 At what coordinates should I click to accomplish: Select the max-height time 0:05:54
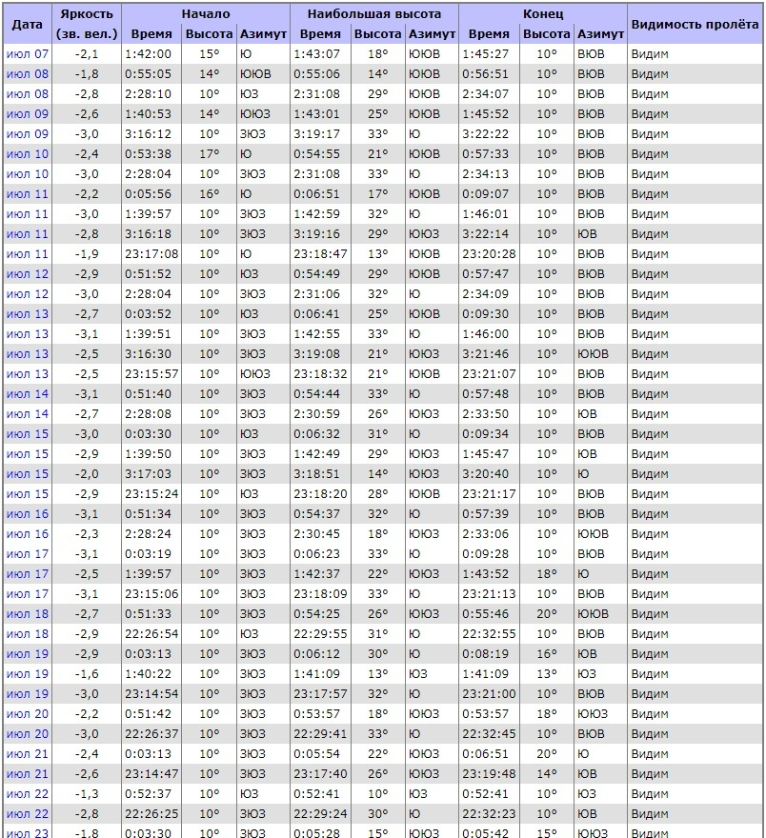(x=316, y=754)
